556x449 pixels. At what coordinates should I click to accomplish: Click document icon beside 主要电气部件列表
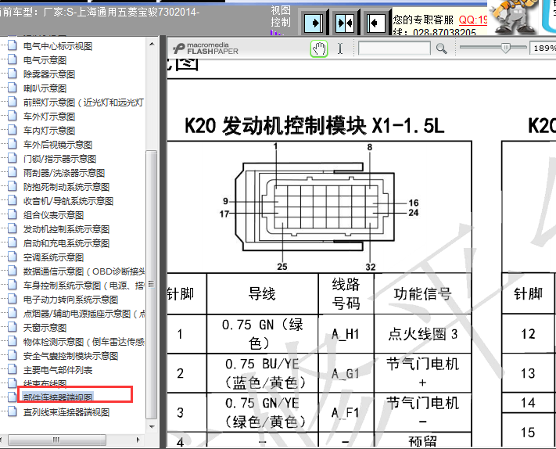coord(13,369)
